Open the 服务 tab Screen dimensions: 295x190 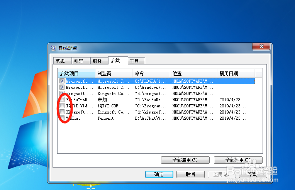click(x=99, y=61)
